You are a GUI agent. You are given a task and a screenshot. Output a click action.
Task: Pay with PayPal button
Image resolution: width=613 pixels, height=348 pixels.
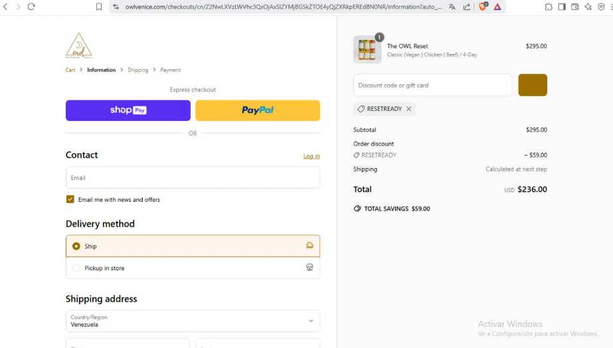[x=258, y=110]
